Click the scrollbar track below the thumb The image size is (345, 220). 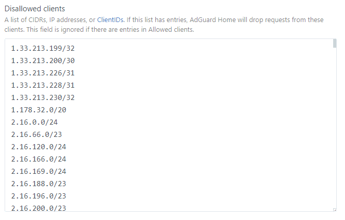pyautogui.click(x=335, y=127)
